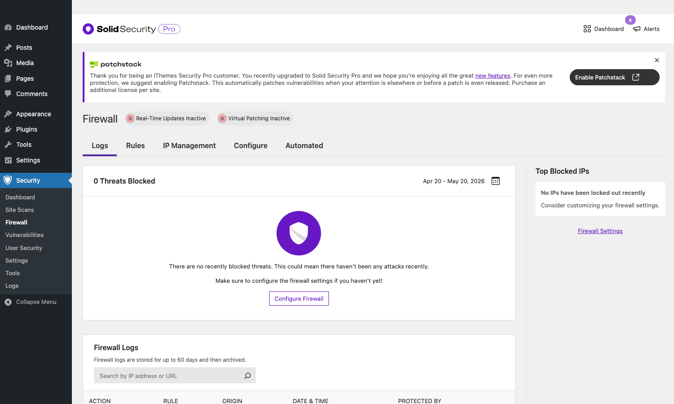674x404 pixels.
Task: Click the Plugins plug icon
Action: [x=8, y=129]
